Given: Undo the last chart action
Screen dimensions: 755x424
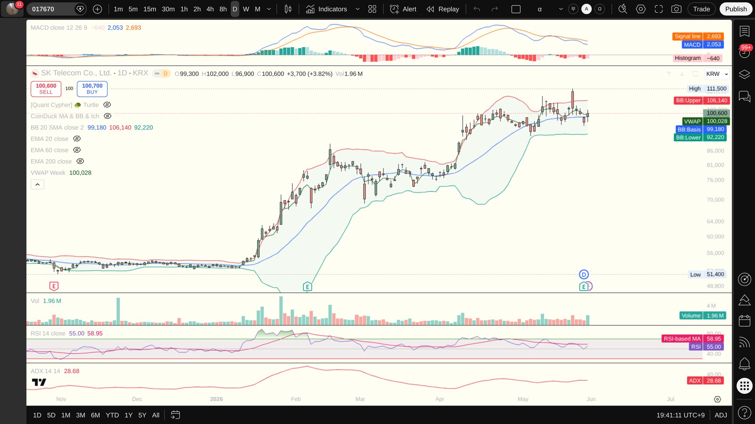Looking at the screenshot, I should coord(477,9).
